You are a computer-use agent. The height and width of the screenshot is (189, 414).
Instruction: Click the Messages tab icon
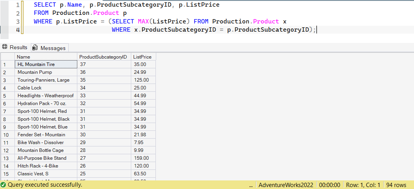(35, 48)
